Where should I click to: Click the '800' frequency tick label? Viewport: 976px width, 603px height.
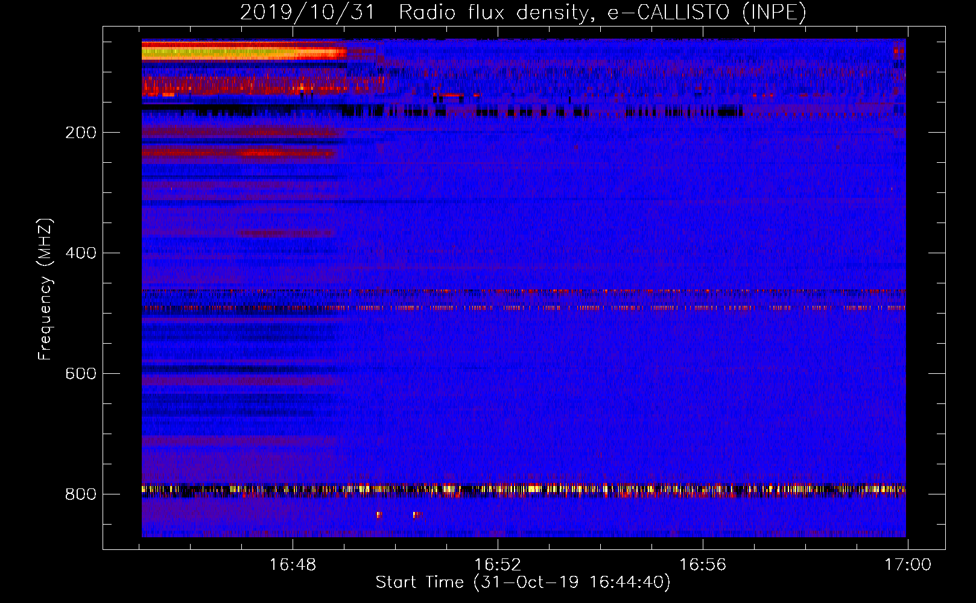pos(81,494)
